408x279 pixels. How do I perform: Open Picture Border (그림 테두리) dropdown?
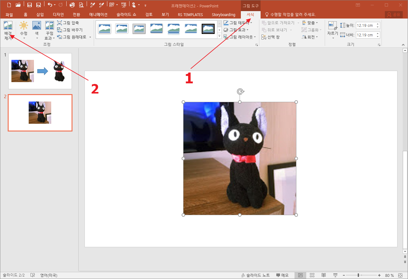[238, 23]
